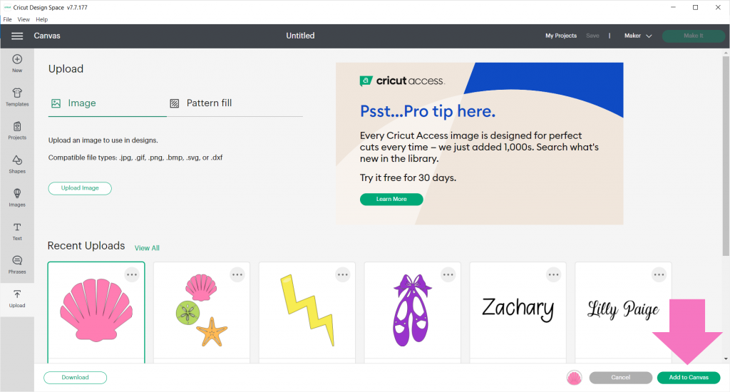Screen dimensions: 730x392
Task: Select the Text tool
Action: coord(17,231)
